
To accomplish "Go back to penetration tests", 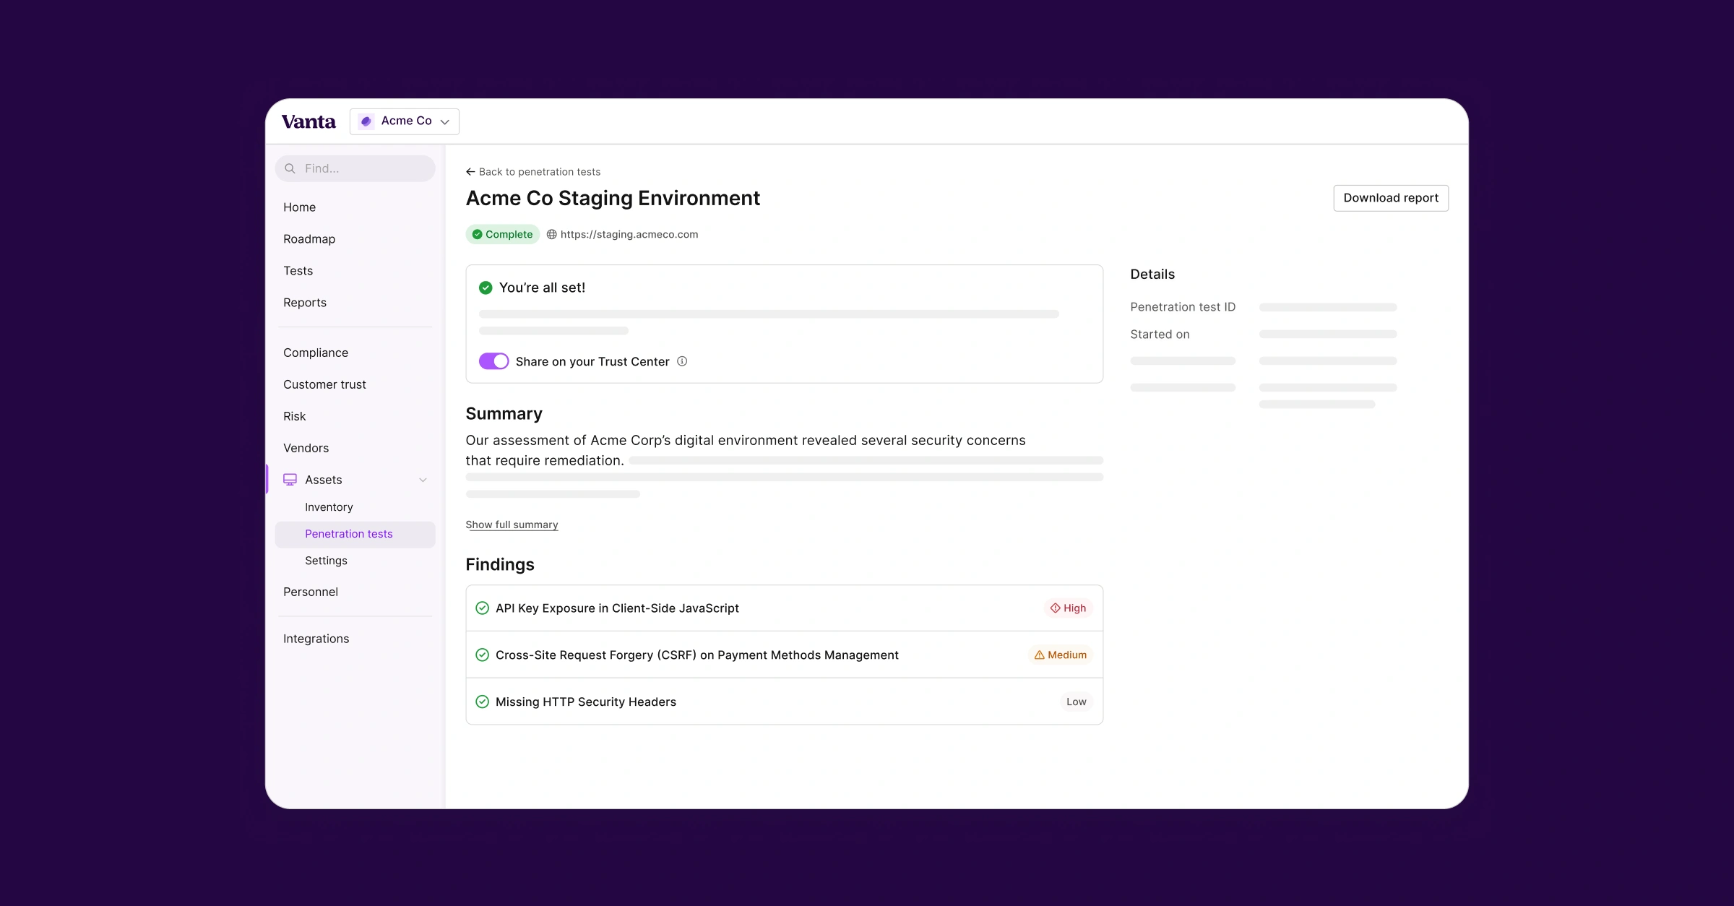I will (533, 171).
